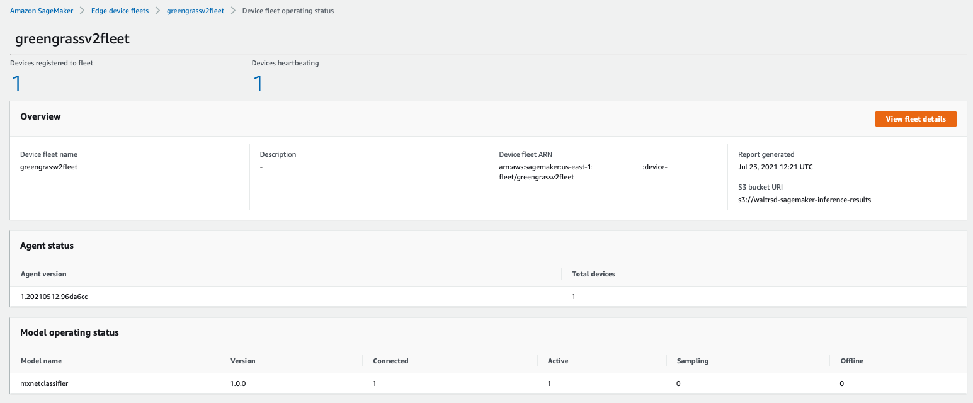Click the Total devices value in the agent row
The image size is (973, 403).
[574, 297]
